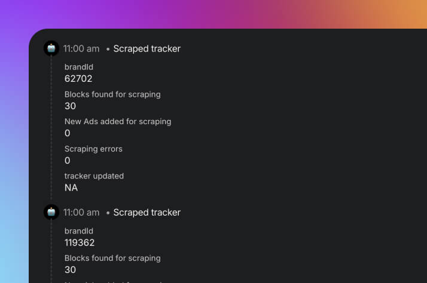Click the Blocks found label below 62702

[112, 94]
